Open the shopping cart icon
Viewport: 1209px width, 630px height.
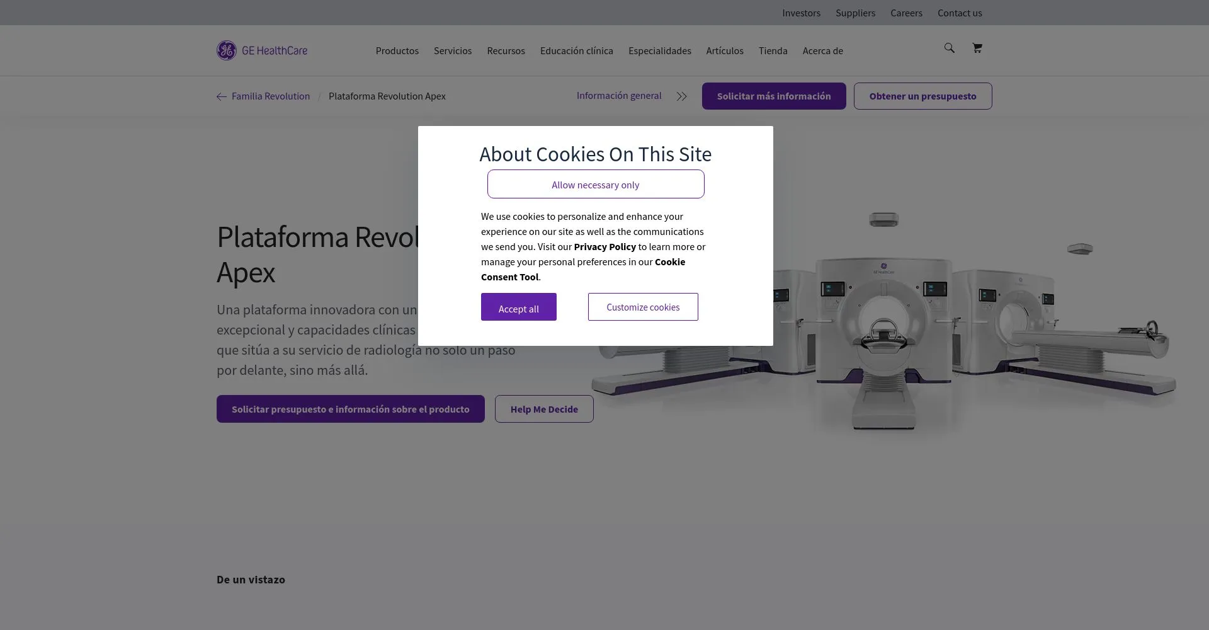(977, 48)
